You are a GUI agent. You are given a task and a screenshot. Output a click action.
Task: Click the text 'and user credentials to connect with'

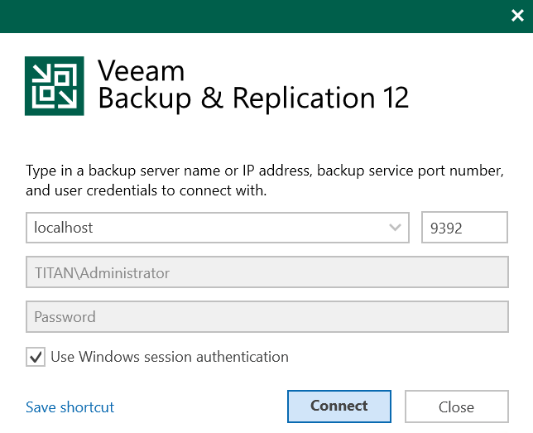[146, 190]
